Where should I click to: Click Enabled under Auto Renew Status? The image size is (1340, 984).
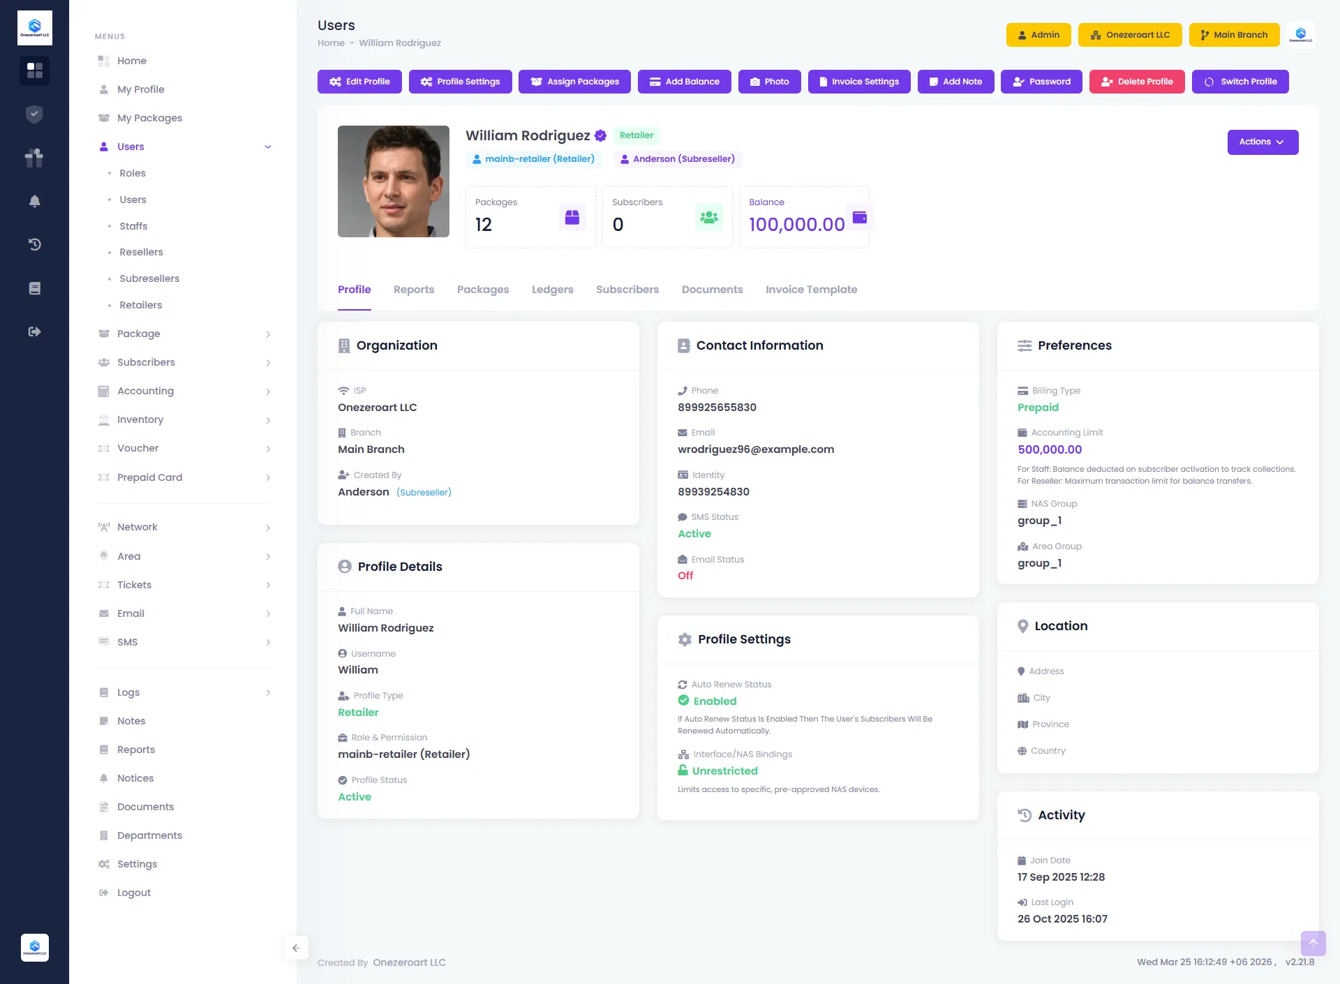pos(714,701)
